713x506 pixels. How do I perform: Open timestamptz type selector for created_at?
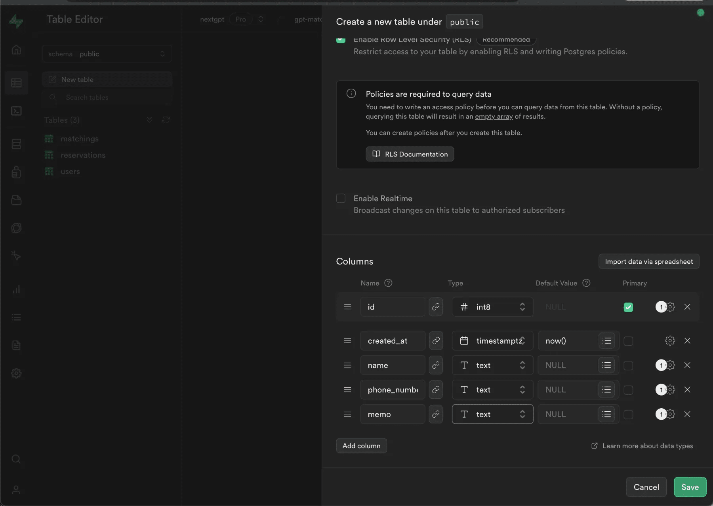click(492, 341)
